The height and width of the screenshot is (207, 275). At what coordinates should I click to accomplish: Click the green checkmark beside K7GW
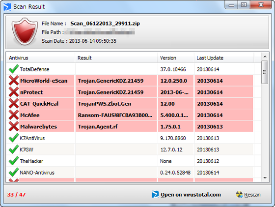tap(14, 149)
